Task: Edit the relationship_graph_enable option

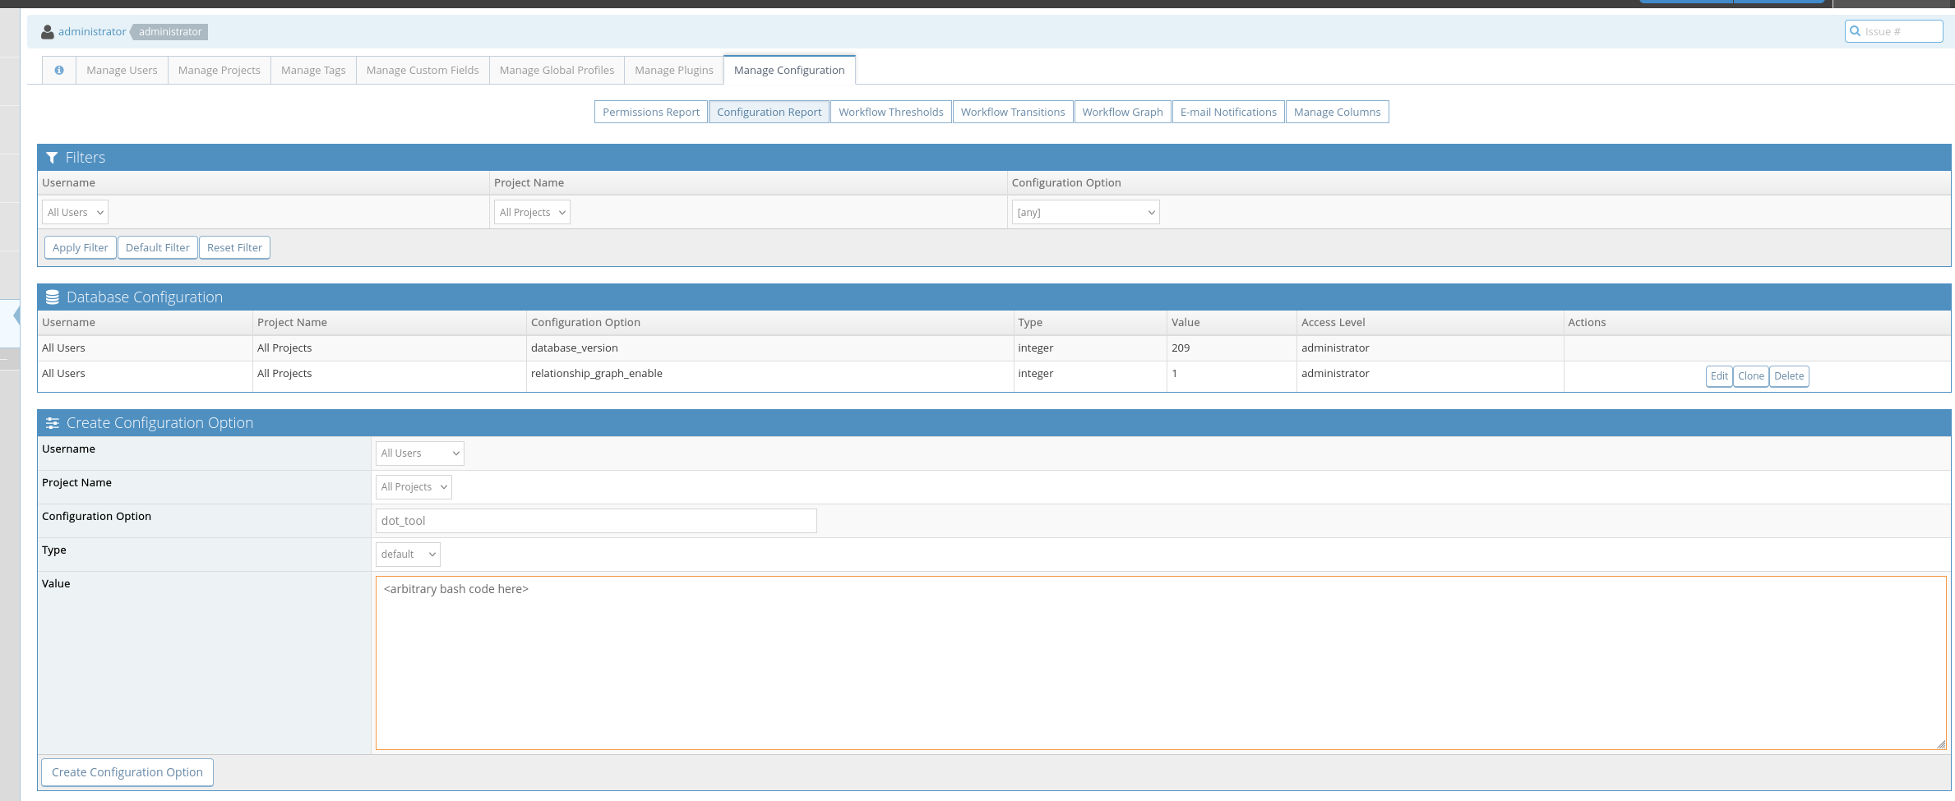Action: tap(1719, 376)
